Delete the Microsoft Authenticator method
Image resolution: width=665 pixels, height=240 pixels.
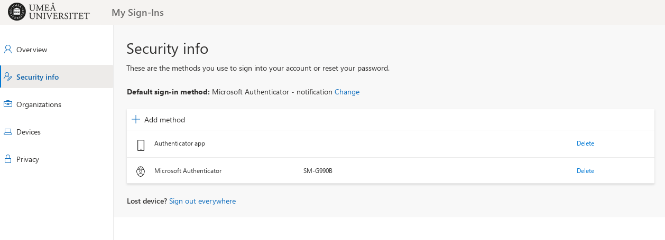(x=585, y=171)
